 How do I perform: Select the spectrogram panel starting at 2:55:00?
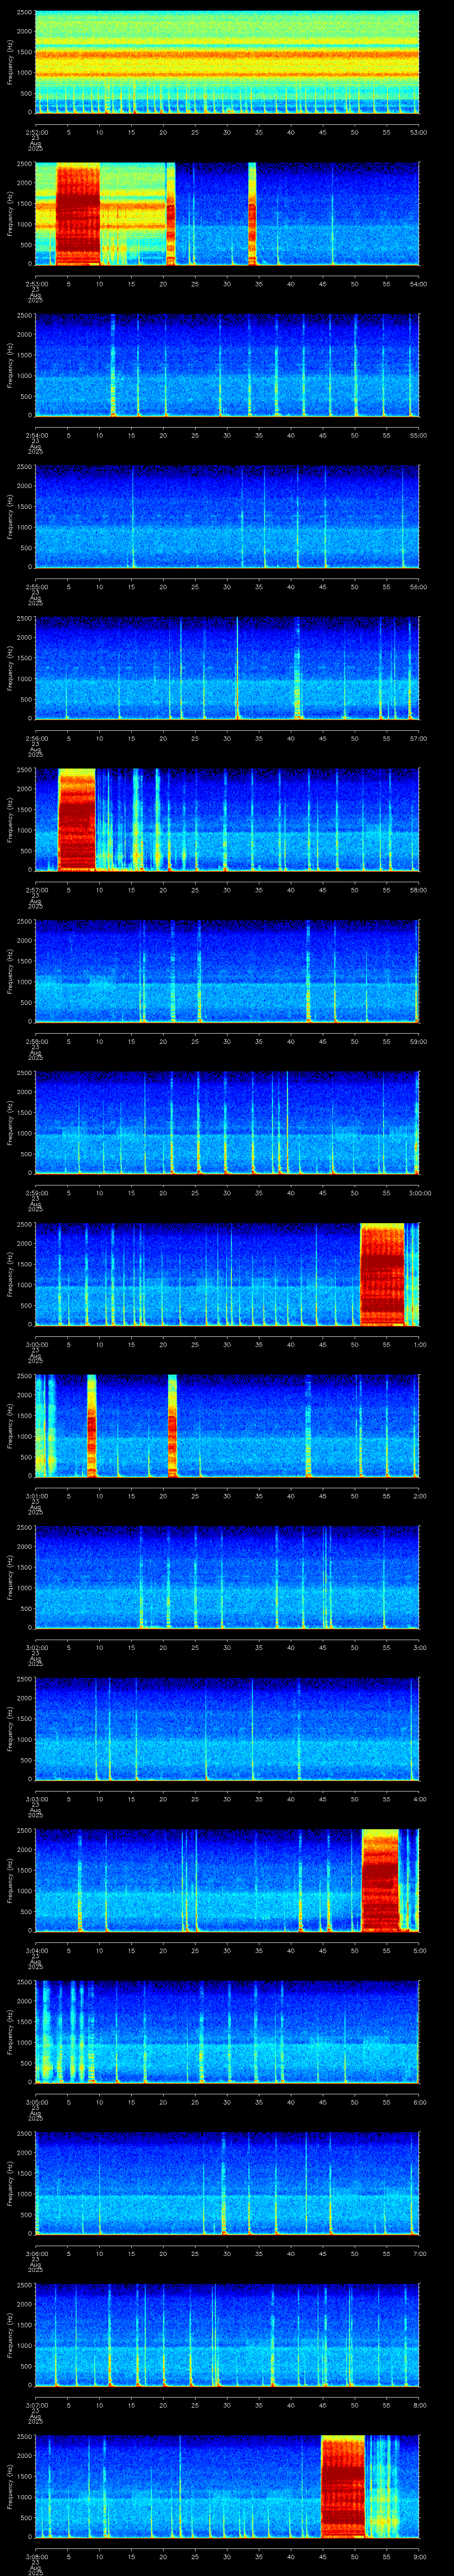pos(227,517)
